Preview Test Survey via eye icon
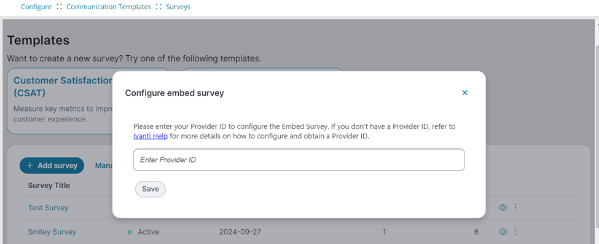 click(x=503, y=207)
